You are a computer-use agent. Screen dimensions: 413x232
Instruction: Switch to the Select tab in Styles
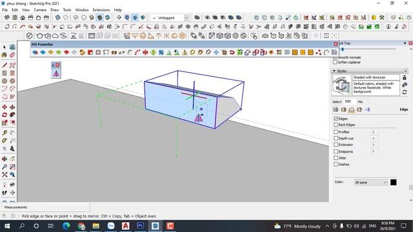point(337,102)
